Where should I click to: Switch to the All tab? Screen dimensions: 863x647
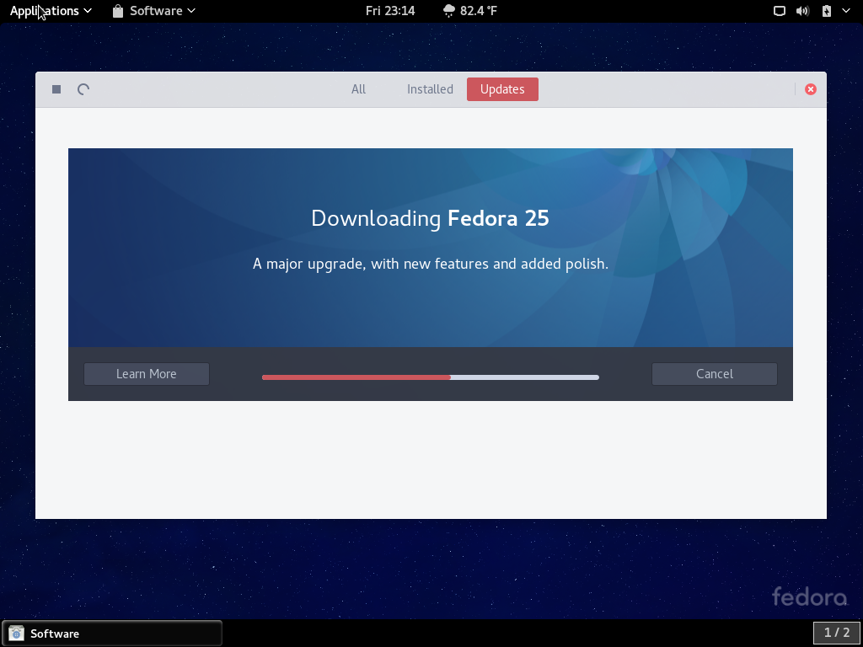tap(358, 89)
